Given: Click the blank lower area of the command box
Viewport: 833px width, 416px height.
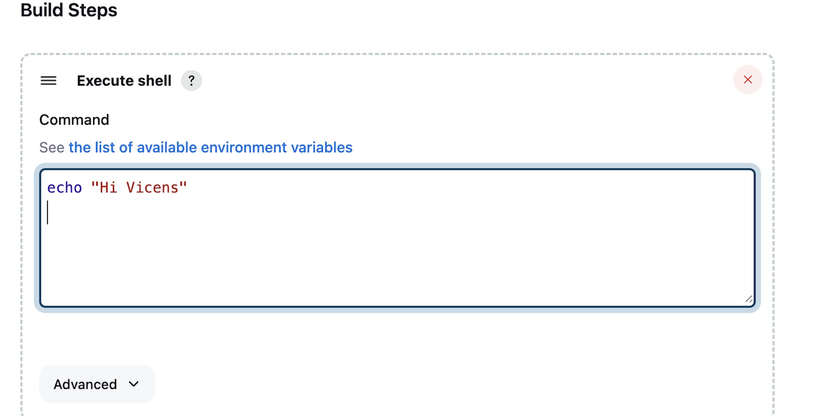Looking at the screenshot, I should point(396,266).
